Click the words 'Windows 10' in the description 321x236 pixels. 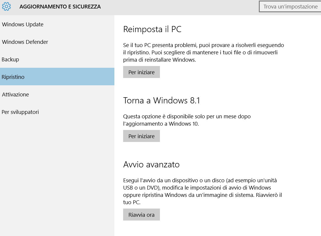[x=183, y=124]
